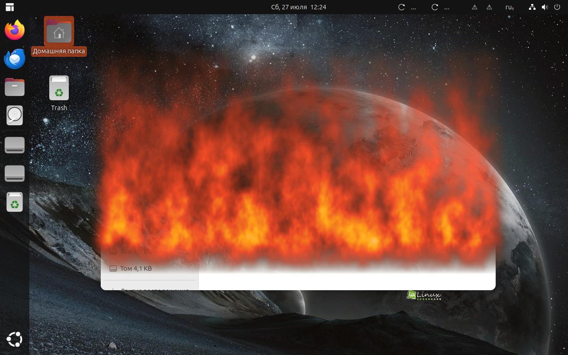This screenshot has height=355, width=568.
Task: Click the left warning triangle indicator
Action: click(x=474, y=7)
